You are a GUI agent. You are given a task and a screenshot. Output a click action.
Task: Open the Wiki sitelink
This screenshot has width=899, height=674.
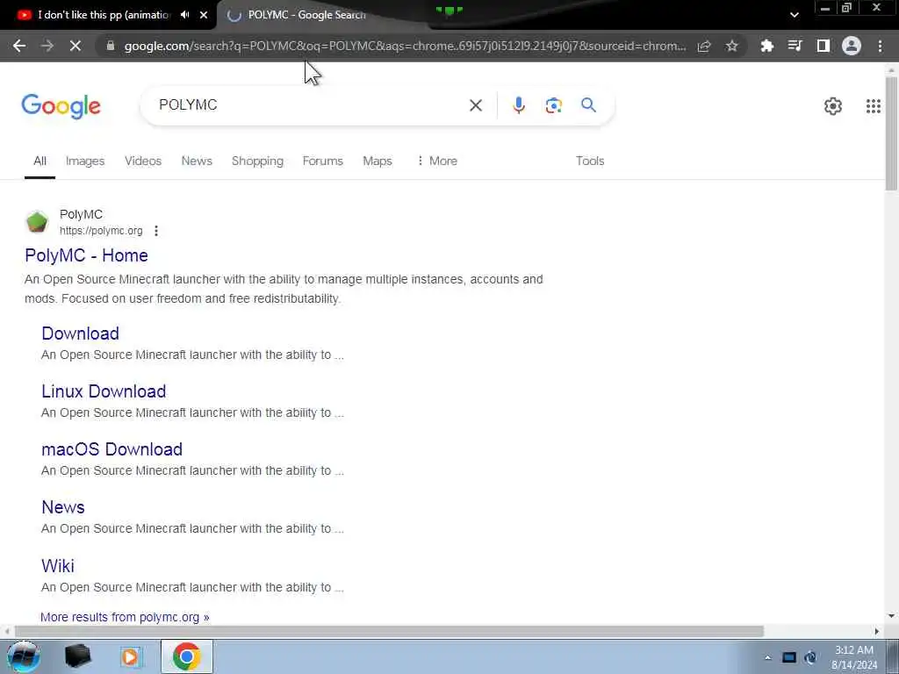pyautogui.click(x=58, y=566)
